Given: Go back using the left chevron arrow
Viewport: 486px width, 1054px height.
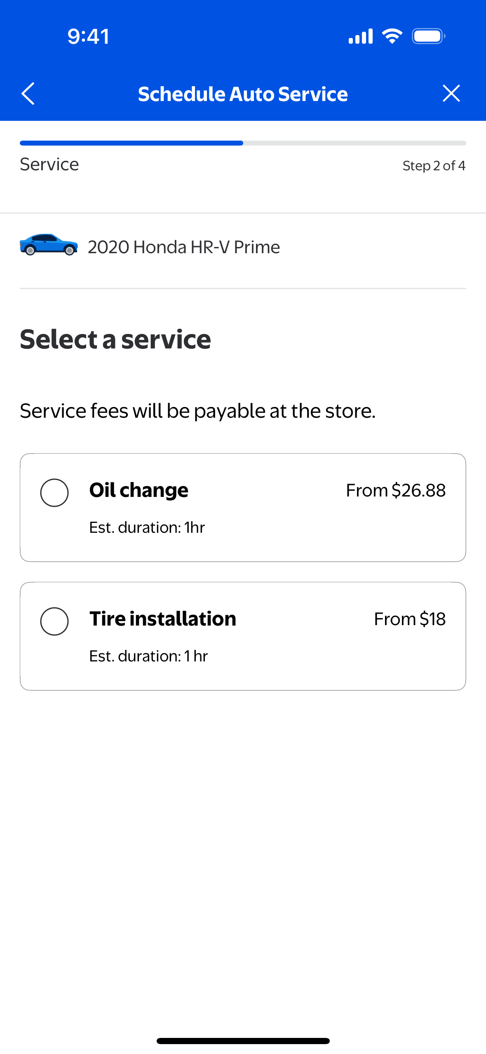Looking at the screenshot, I should [x=28, y=94].
